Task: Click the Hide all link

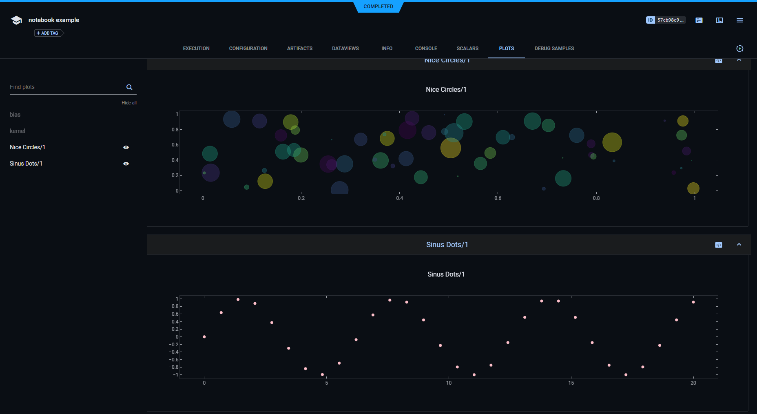Action: [129, 103]
